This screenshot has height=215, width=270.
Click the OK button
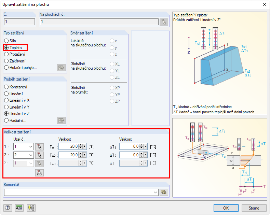pos(226,208)
